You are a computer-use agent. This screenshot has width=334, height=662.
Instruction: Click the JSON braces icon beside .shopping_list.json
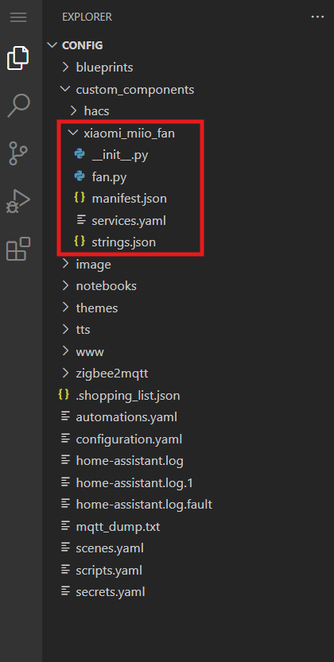64,395
